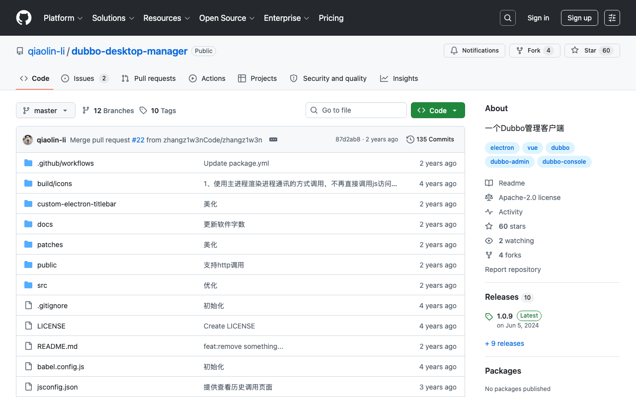Viewport: 636px width, 397px height.
Task: Go to the Pricing page
Action: click(x=331, y=18)
